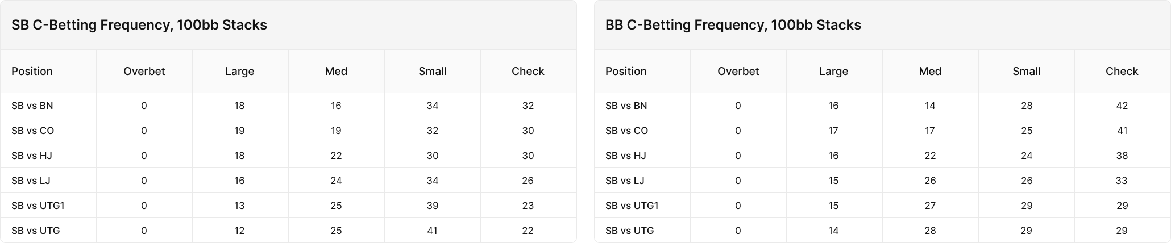The image size is (1171, 243).
Task: Click the Small column header in BB table
Action: coord(1027,72)
